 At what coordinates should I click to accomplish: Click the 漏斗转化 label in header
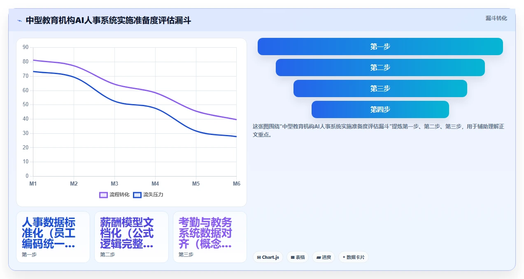click(x=496, y=19)
